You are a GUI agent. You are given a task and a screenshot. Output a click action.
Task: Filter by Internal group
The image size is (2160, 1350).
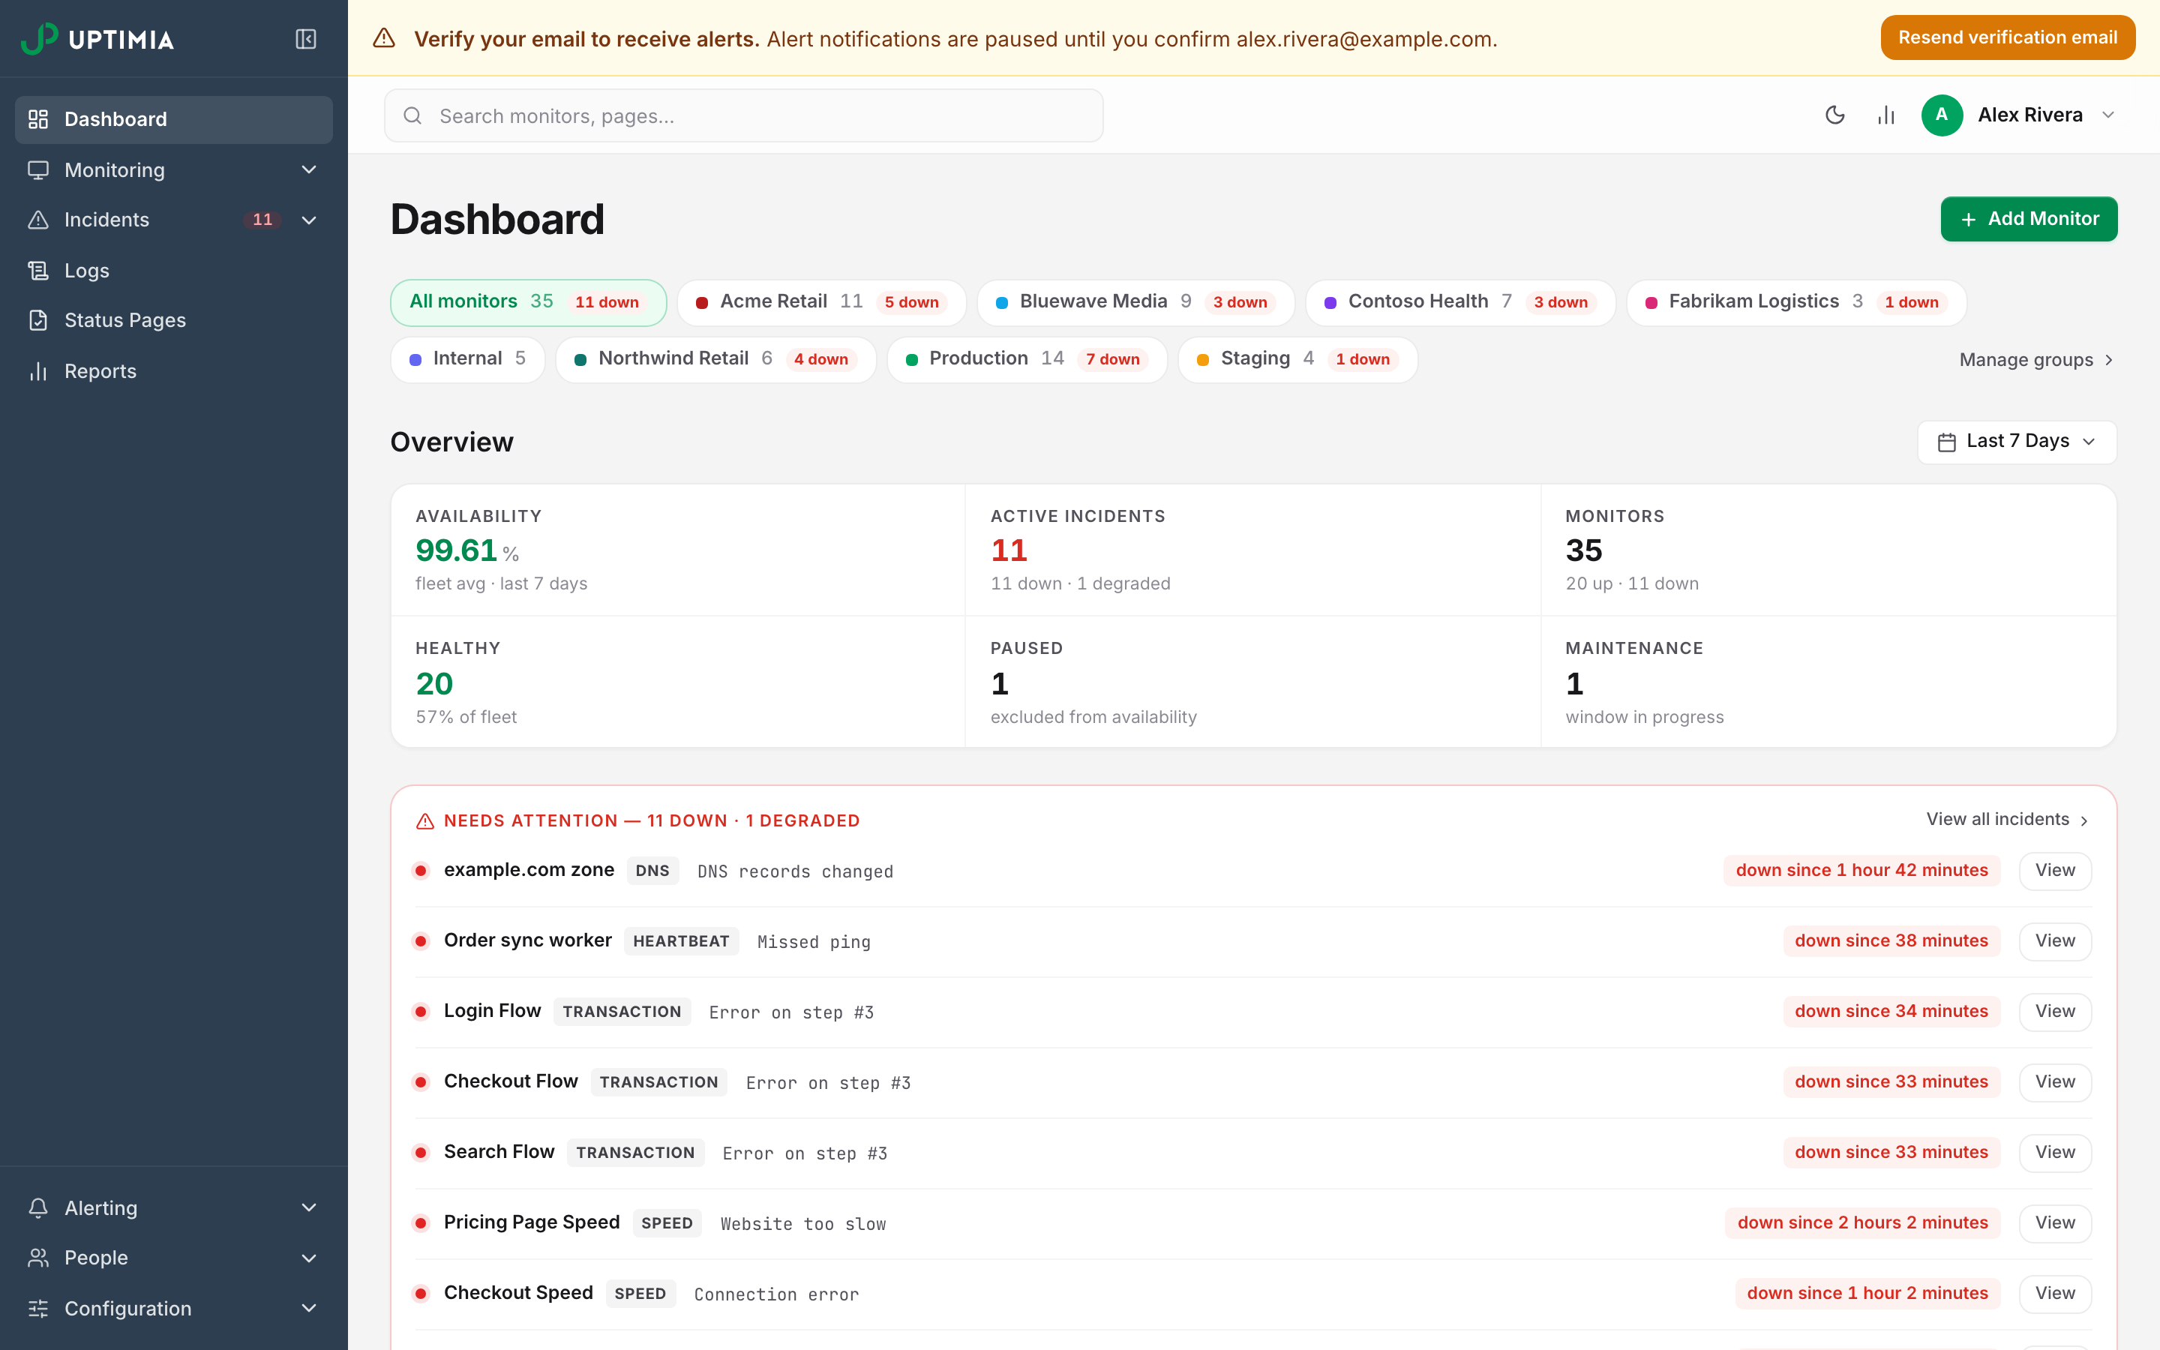(x=468, y=360)
